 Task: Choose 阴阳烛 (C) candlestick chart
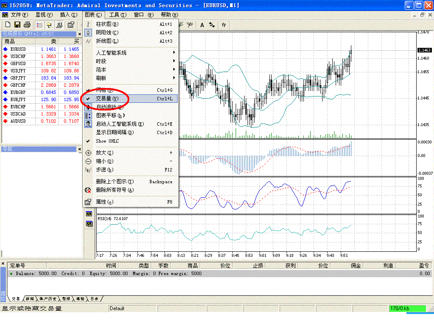coord(131,33)
